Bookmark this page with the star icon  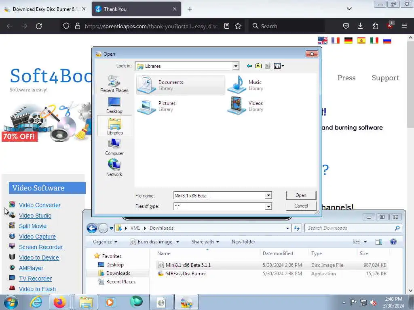(x=238, y=26)
